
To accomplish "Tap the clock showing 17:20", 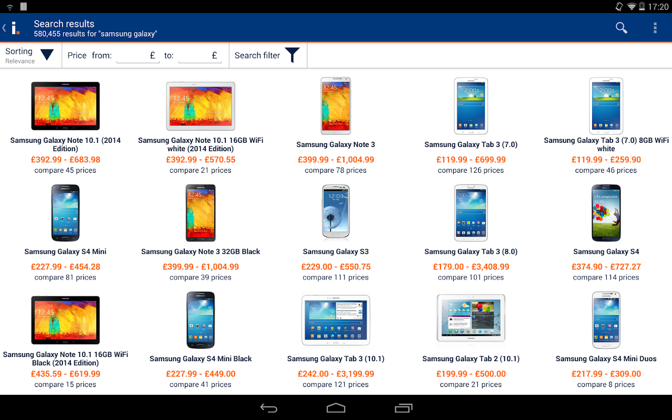I will 658,7.
